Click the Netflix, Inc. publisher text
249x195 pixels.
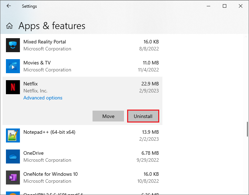pyautogui.click(x=35, y=91)
